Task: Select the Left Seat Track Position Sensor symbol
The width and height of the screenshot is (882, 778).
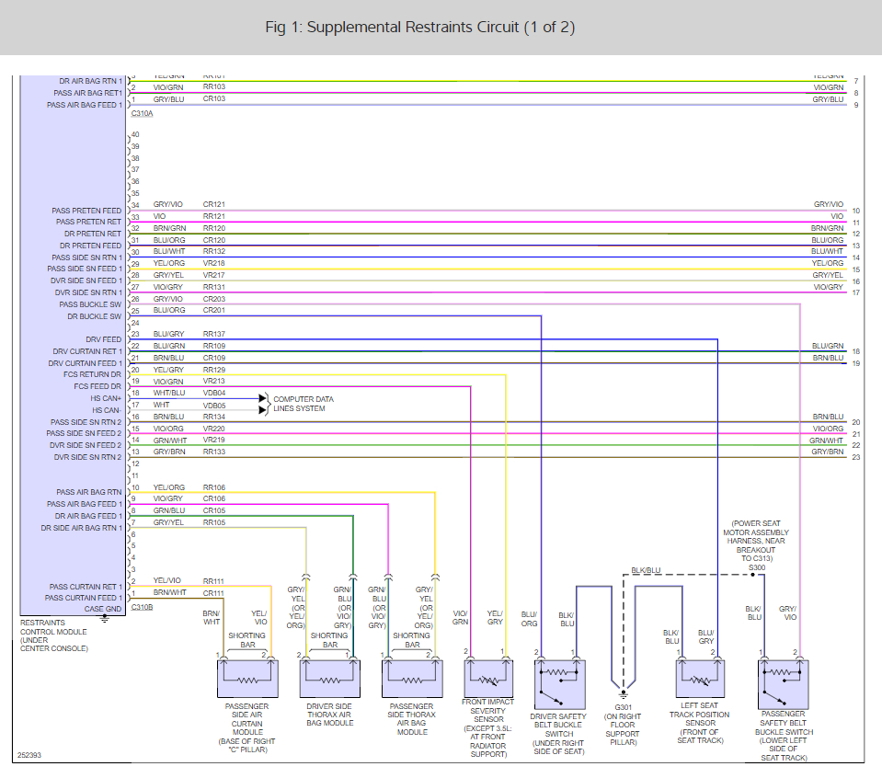Action: coord(700,678)
